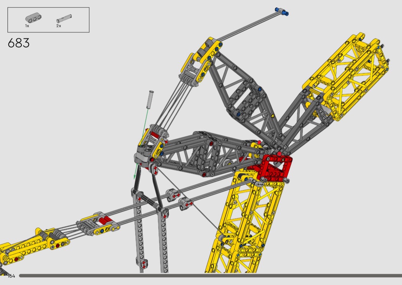Click the upper gray triangular truss frame
402x285 pixels.
click(x=245, y=92)
